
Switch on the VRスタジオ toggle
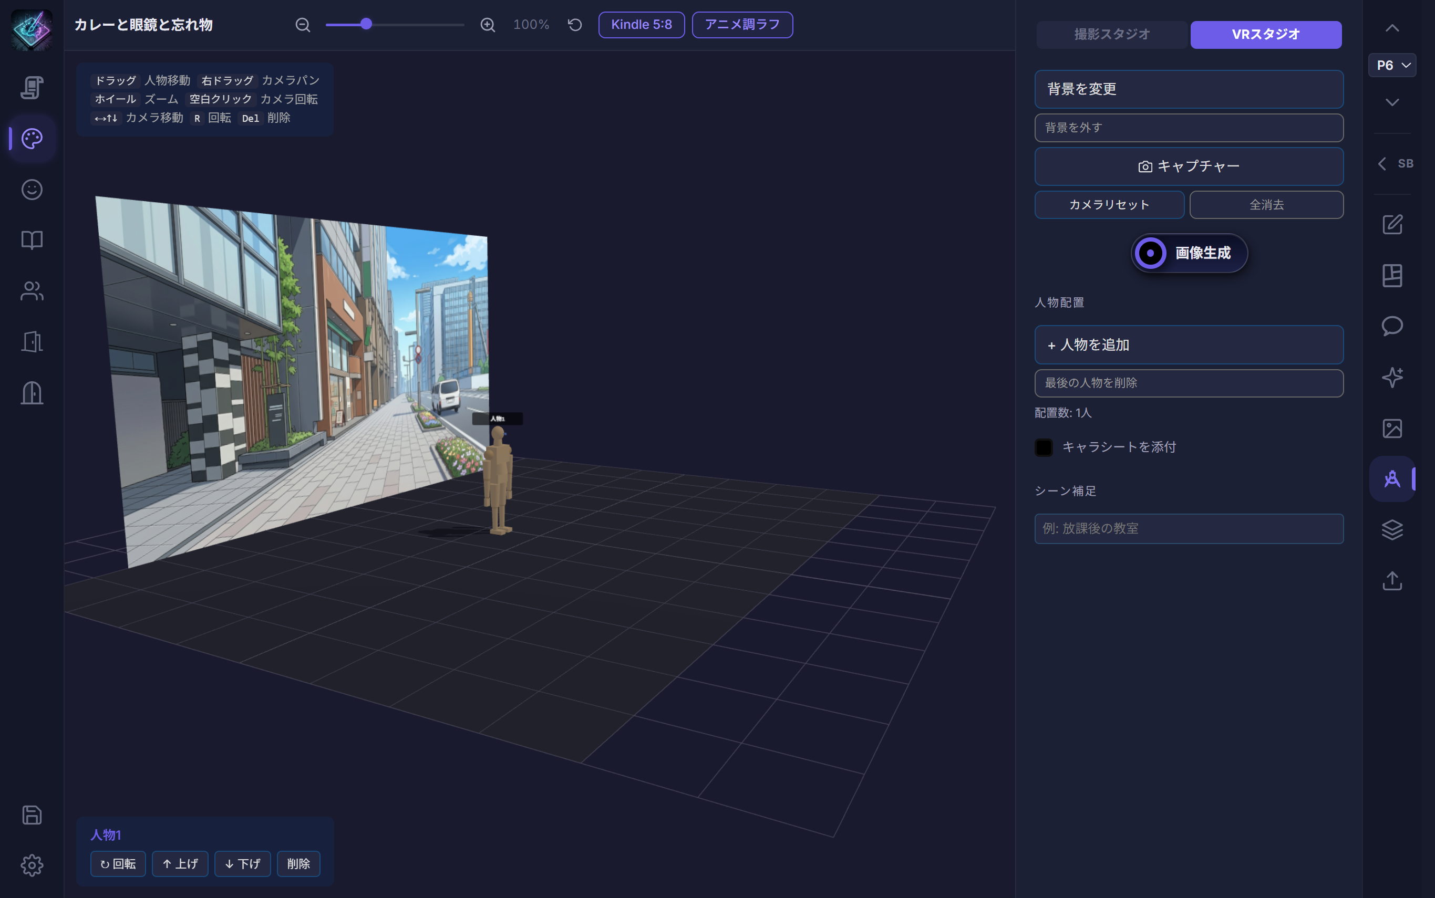1266,34
